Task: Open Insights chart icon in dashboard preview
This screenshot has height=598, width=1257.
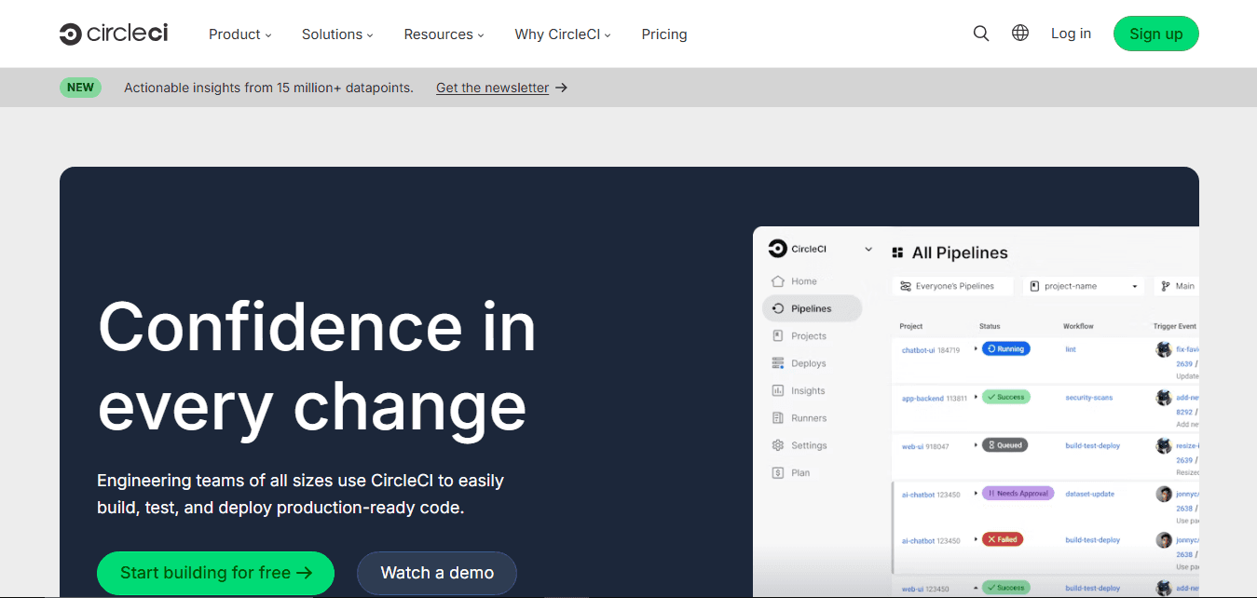Action: pos(778,390)
